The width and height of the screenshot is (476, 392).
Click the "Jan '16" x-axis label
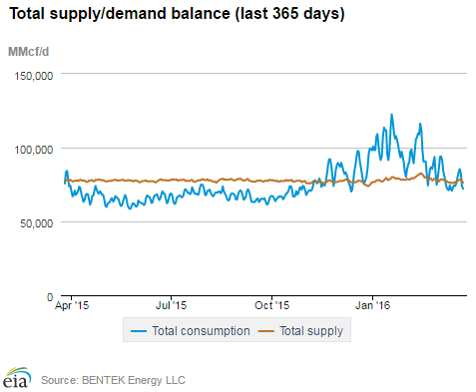(x=372, y=305)
